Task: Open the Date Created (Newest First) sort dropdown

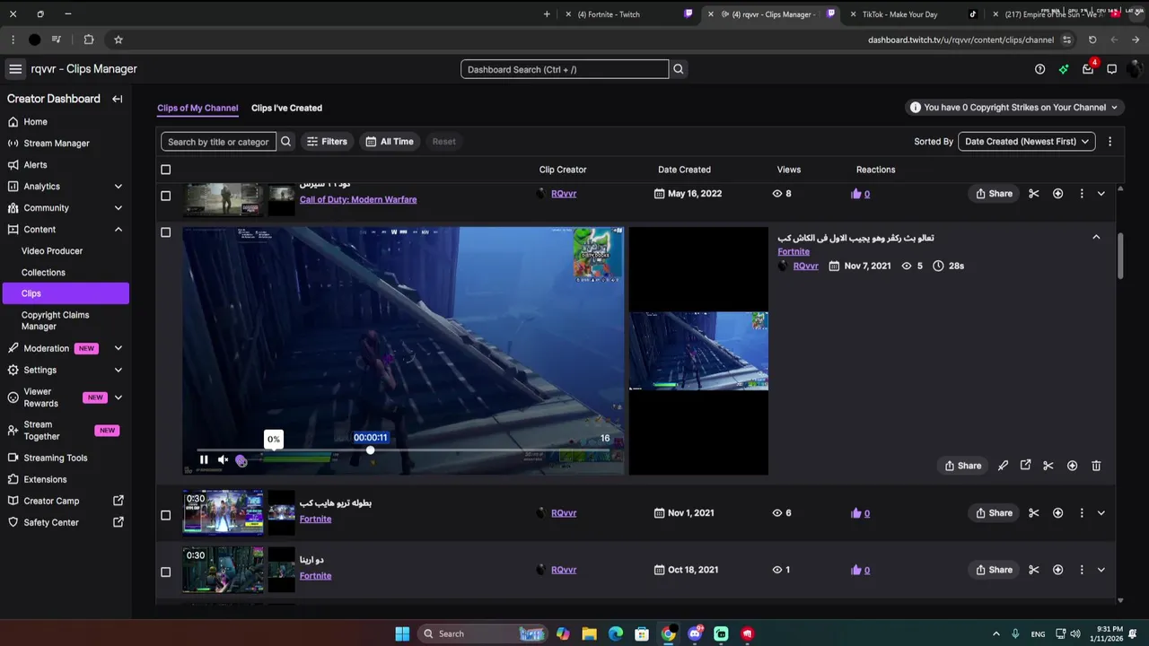Action: [1026, 142]
